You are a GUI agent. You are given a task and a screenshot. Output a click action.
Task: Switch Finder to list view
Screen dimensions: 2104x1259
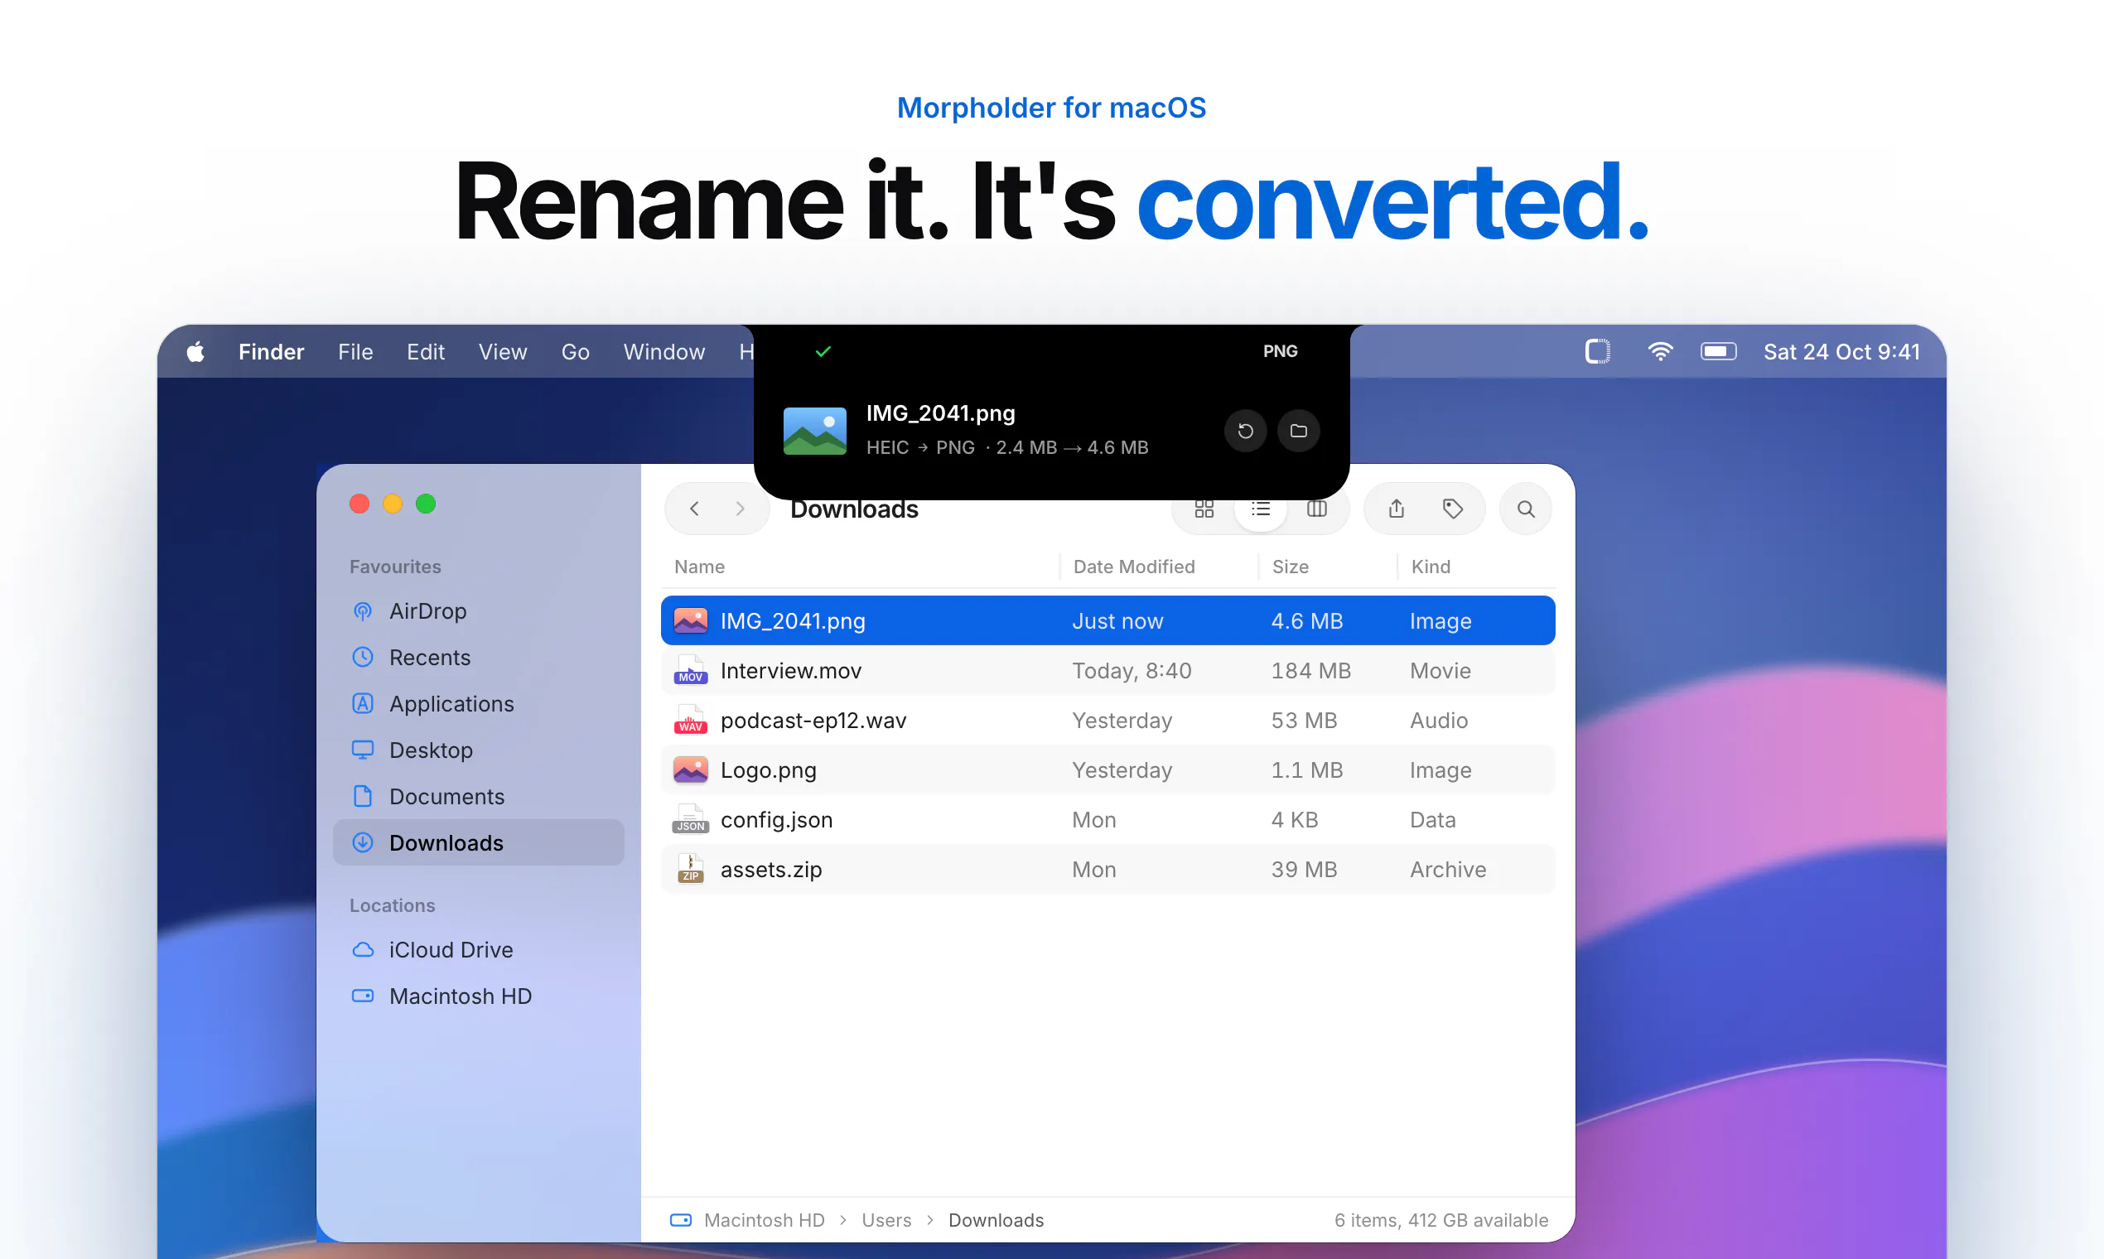click(x=1260, y=509)
